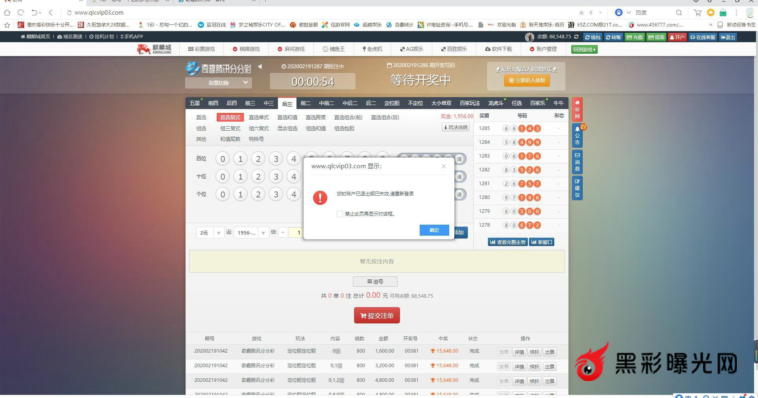Screen dimensions: 758x398
Task: Click the browser reload icon
Action: [x=21, y=13]
